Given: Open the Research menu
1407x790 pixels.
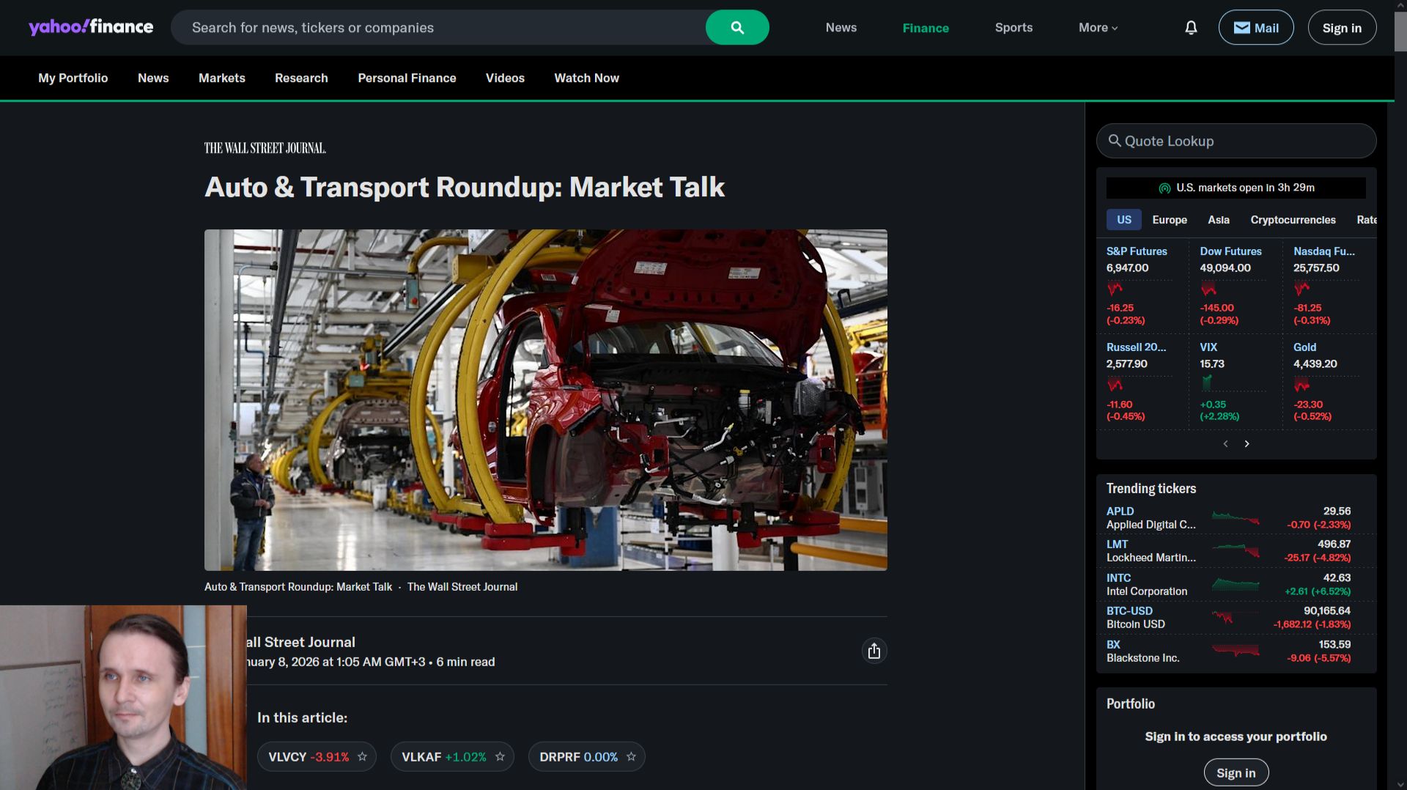Looking at the screenshot, I should [x=301, y=78].
